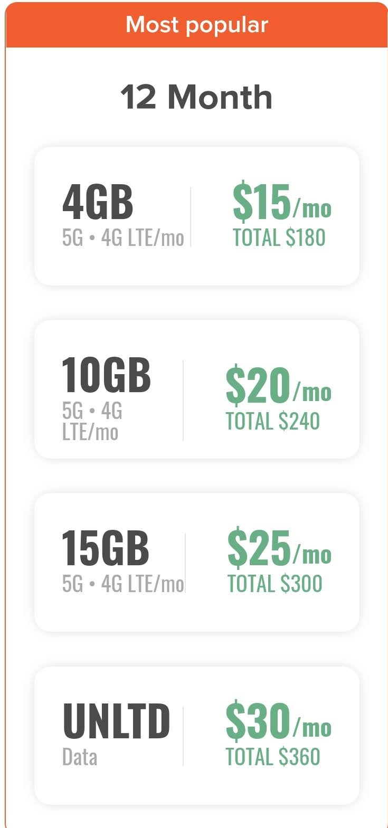The image size is (388, 828).
Task: Click the TOTAL $240 text
Action: click(273, 421)
